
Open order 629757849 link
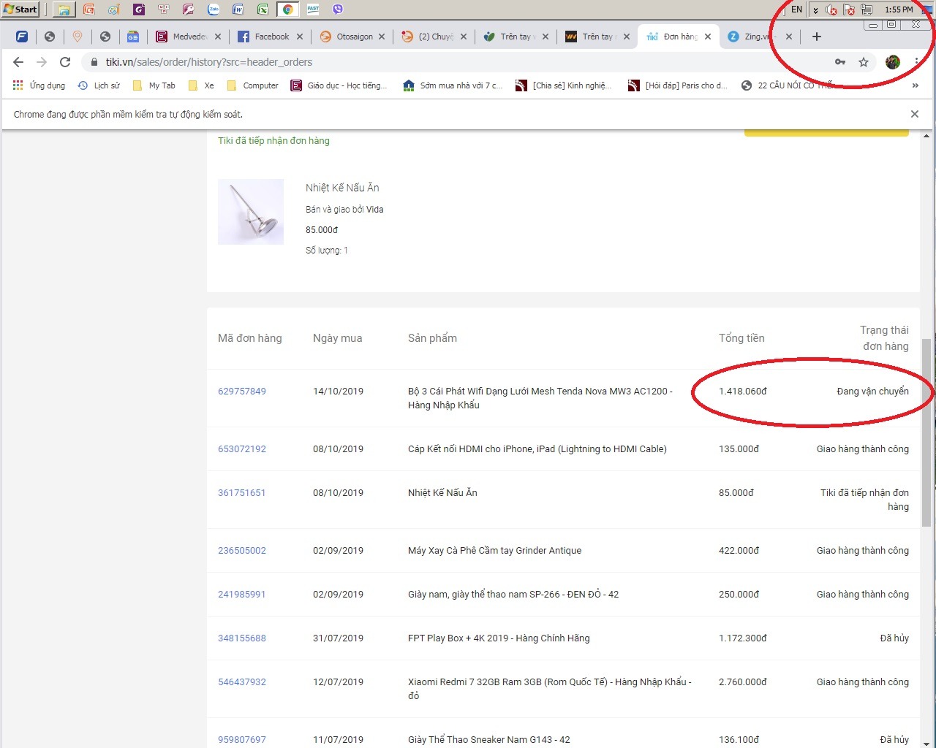click(242, 392)
